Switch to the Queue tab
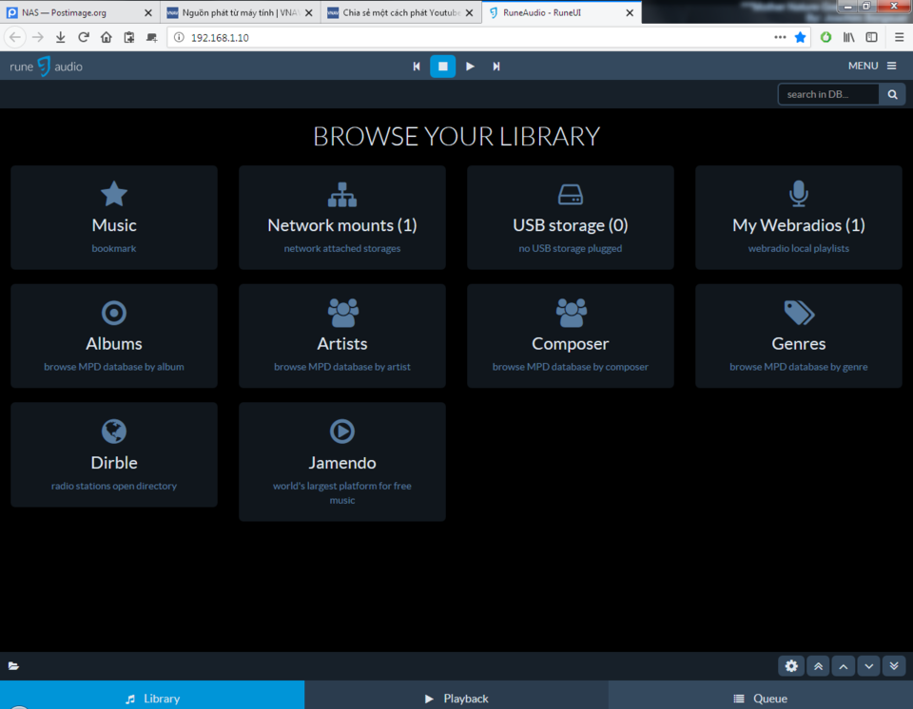The width and height of the screenshot is (913, 709). (761, 695)
